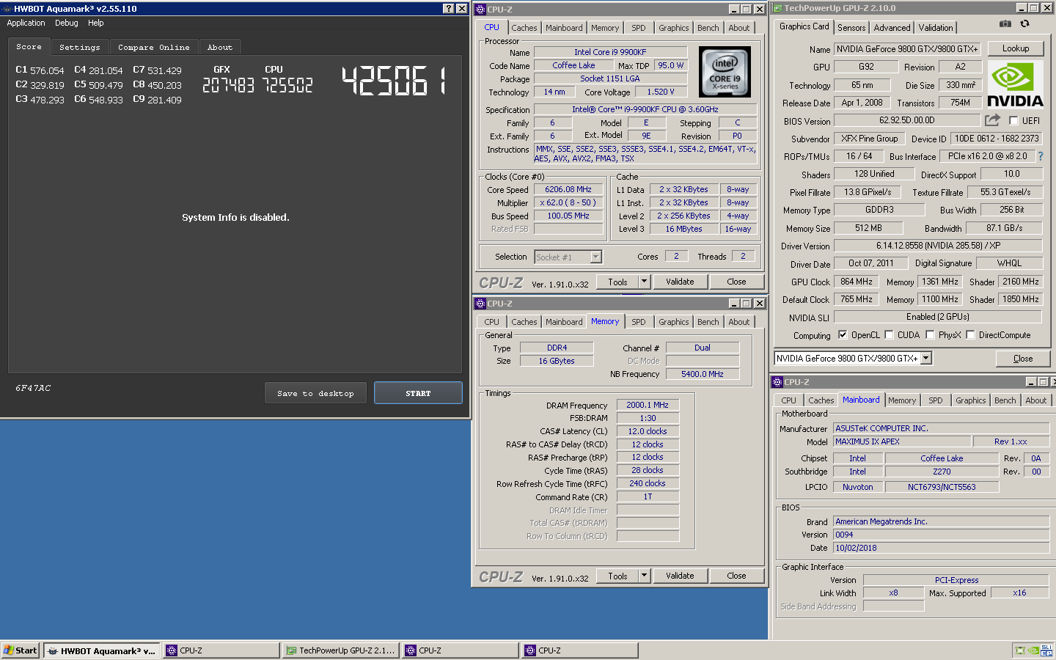Uncheck the OpenCL checkbox
The width and height of the screenshot is (1056, 660).
843,335
